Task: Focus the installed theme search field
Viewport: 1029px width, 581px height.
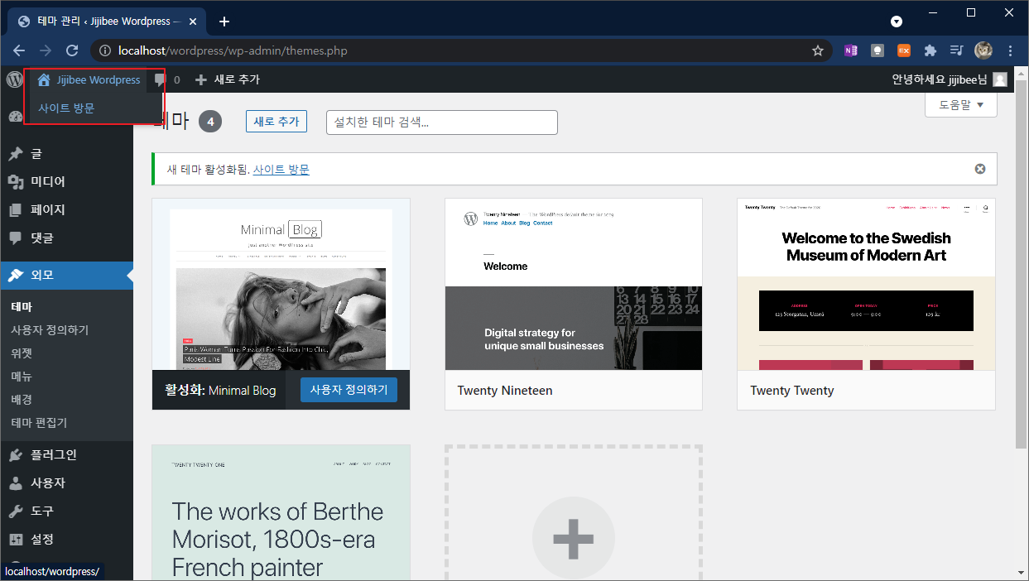Action: (442, 122)
